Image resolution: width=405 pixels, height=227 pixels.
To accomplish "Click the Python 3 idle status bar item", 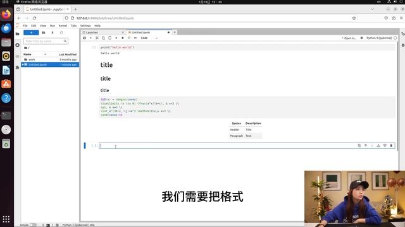I will pos(78,225).
